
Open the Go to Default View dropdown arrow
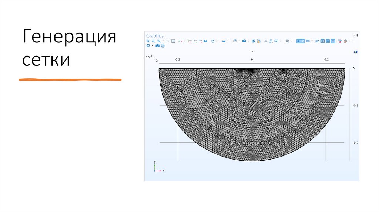coord(185,41)
